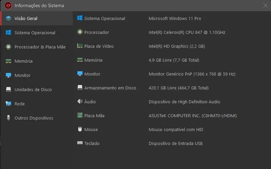Click the red app logo in title bar
This screenshot has height=169, width=271.
click(x=8, y=5)
